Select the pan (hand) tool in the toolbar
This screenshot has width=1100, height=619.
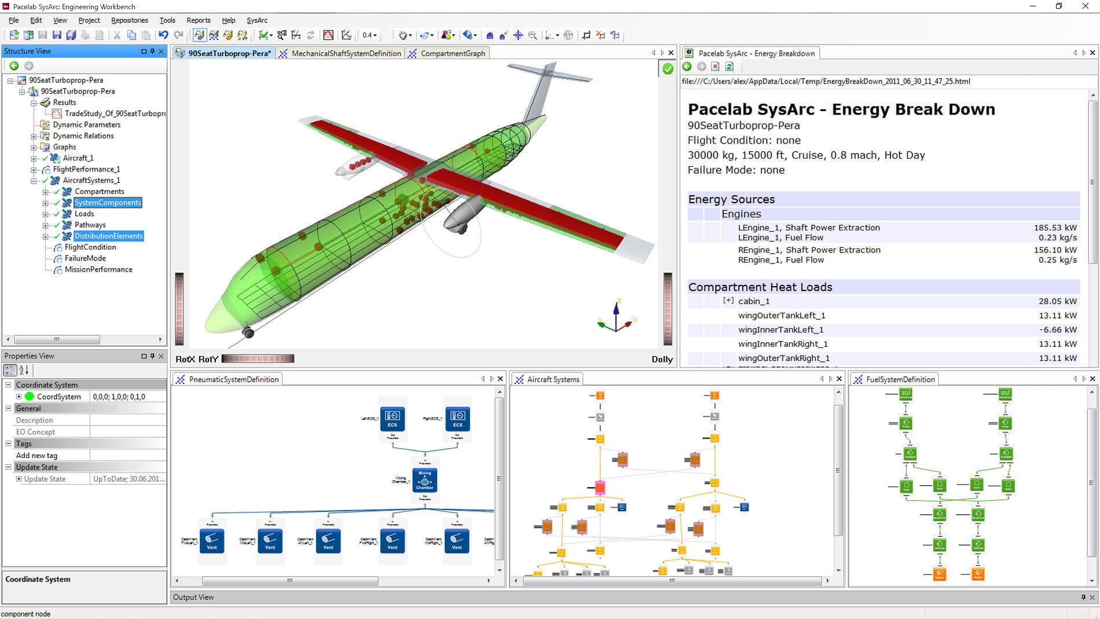pos(403,35)
